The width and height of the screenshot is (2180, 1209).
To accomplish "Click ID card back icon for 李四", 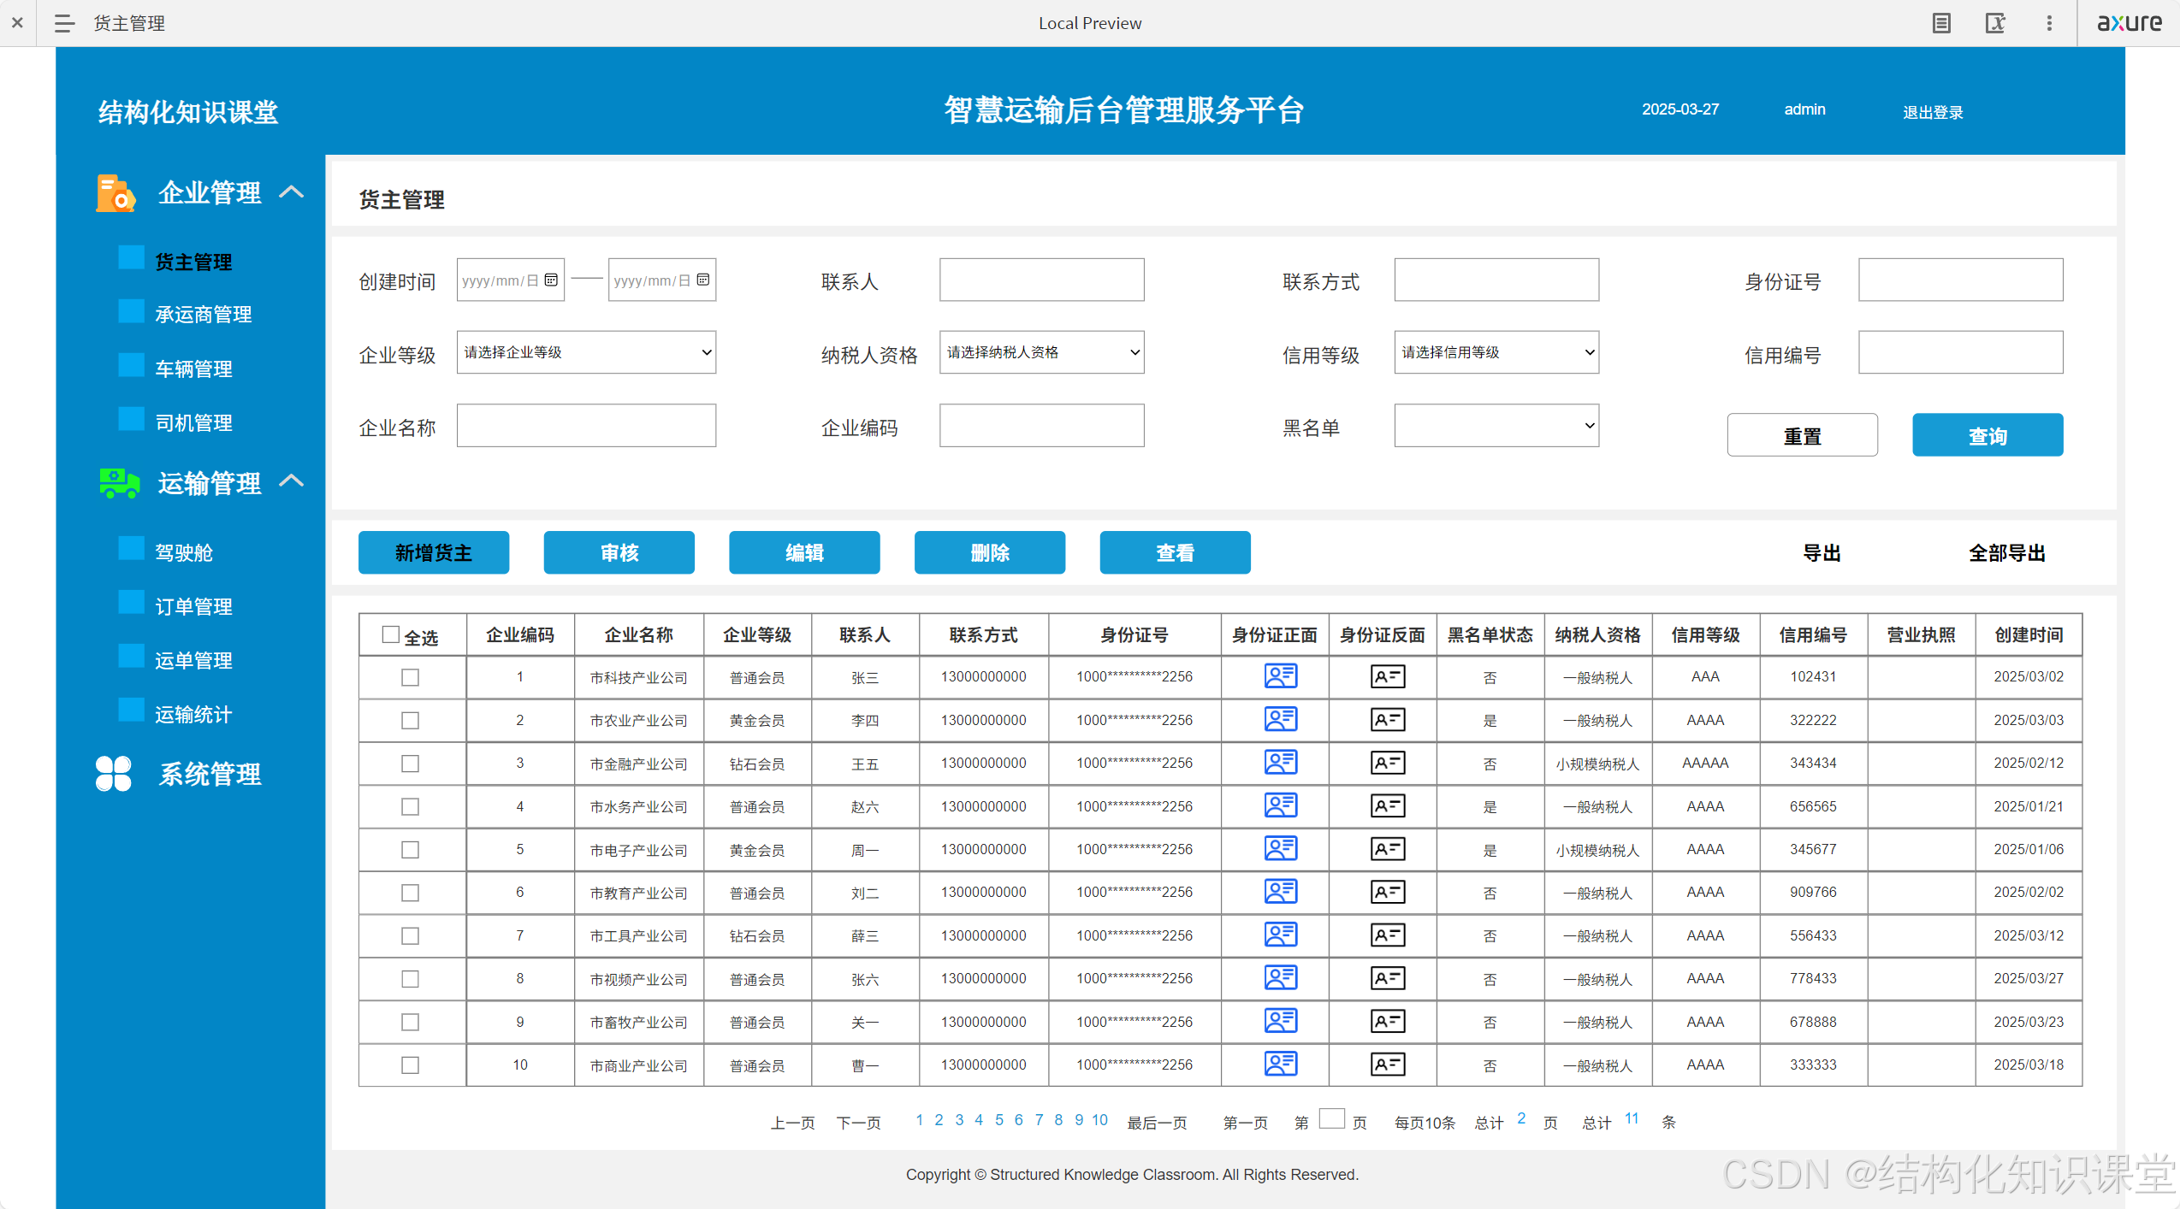I will coord(1387,720).
